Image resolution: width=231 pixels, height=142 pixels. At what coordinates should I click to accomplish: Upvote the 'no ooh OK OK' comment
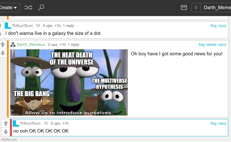(6, 124)
